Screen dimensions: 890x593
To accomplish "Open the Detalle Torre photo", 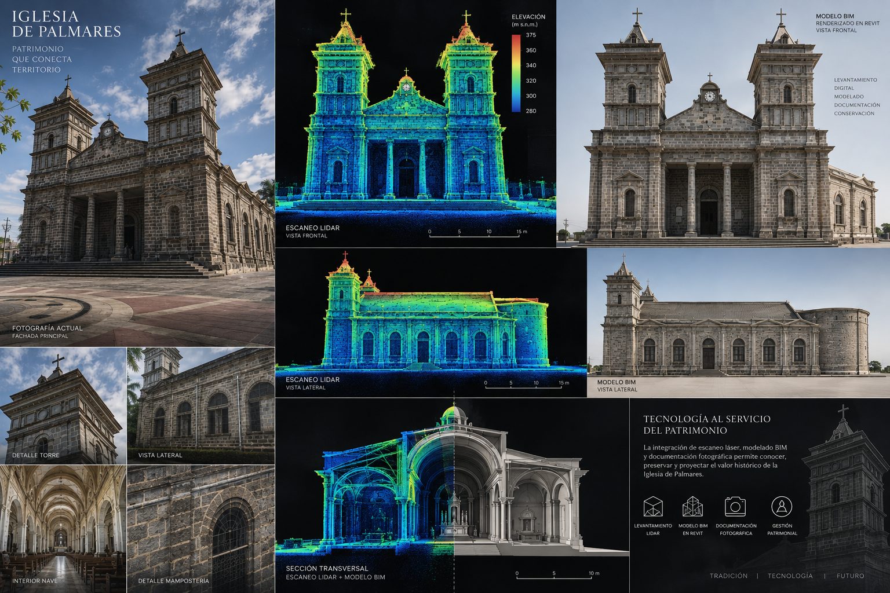I will click(x=63, y=405).
